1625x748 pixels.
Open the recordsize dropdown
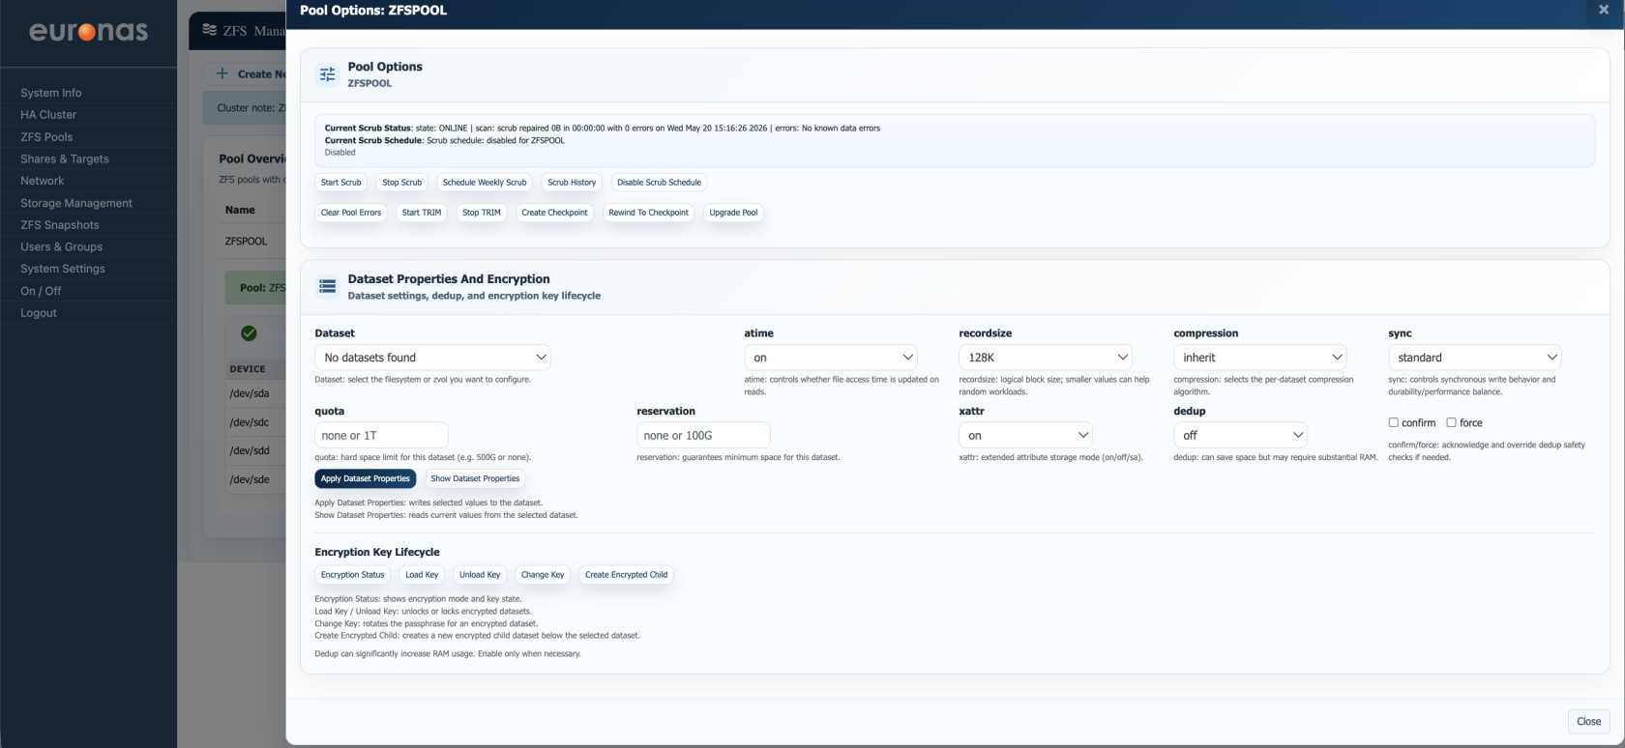[1046, 358]
